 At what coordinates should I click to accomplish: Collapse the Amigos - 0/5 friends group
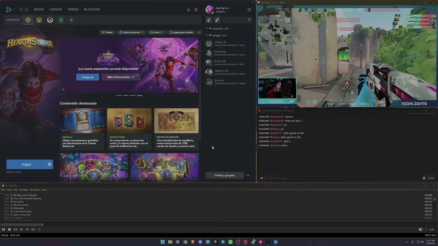207,36
